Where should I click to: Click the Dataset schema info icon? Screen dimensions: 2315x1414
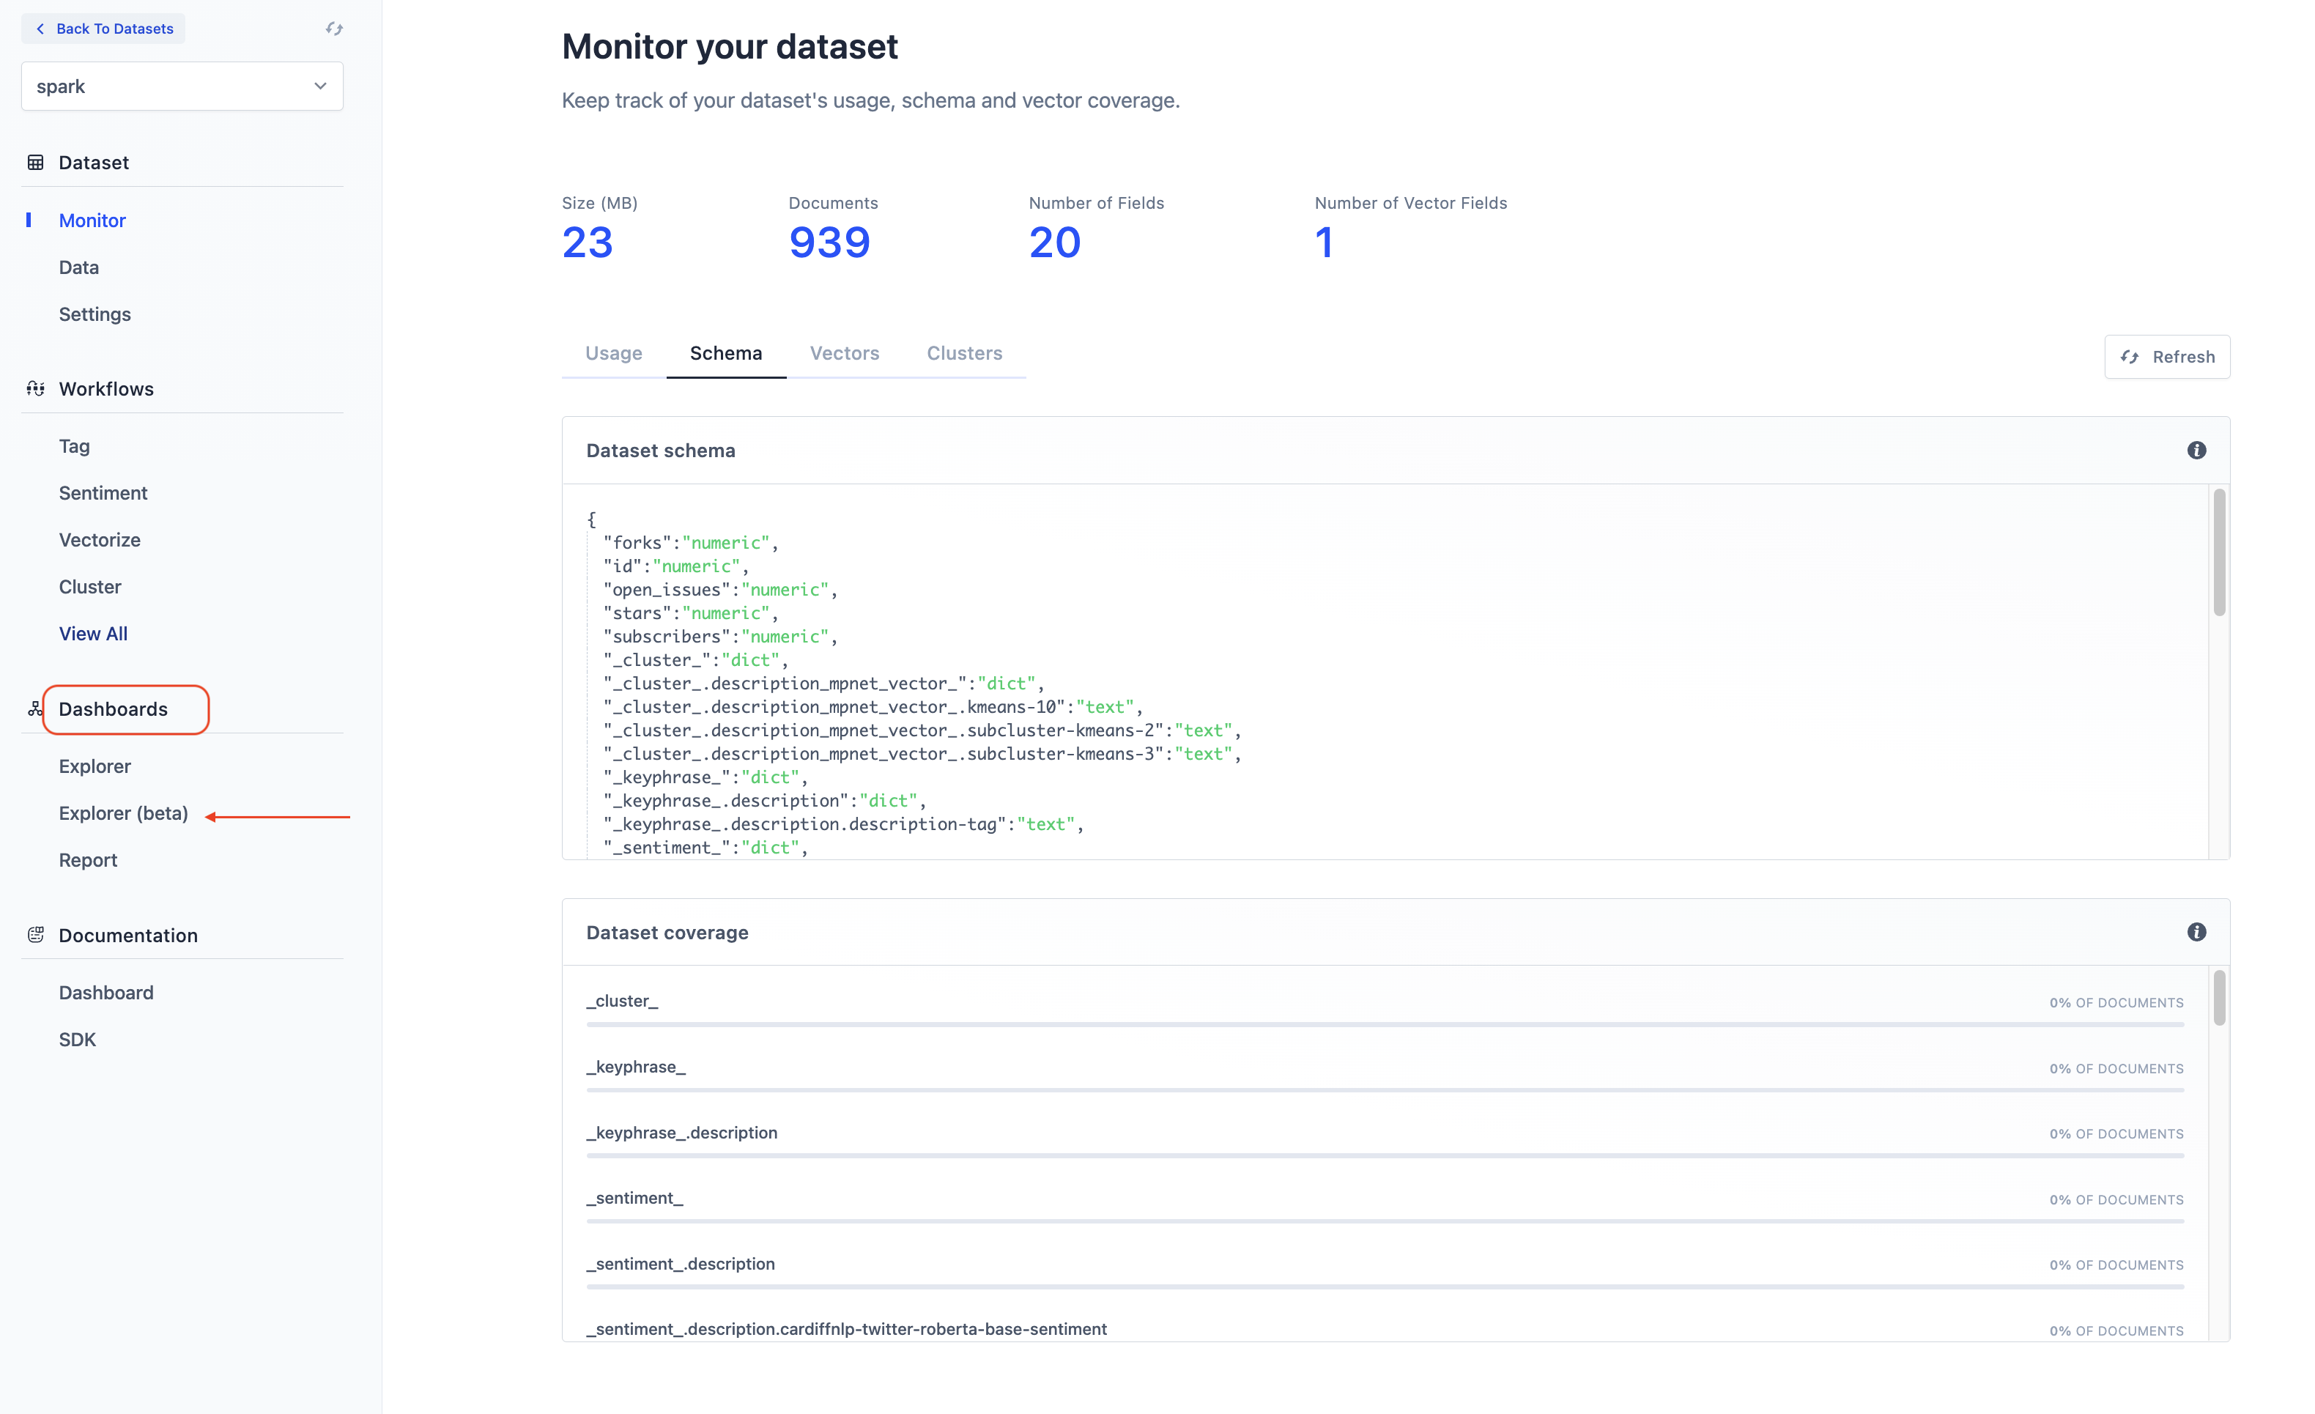2196,450
